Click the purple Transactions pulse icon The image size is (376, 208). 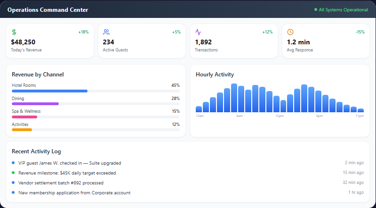(198, 32)
